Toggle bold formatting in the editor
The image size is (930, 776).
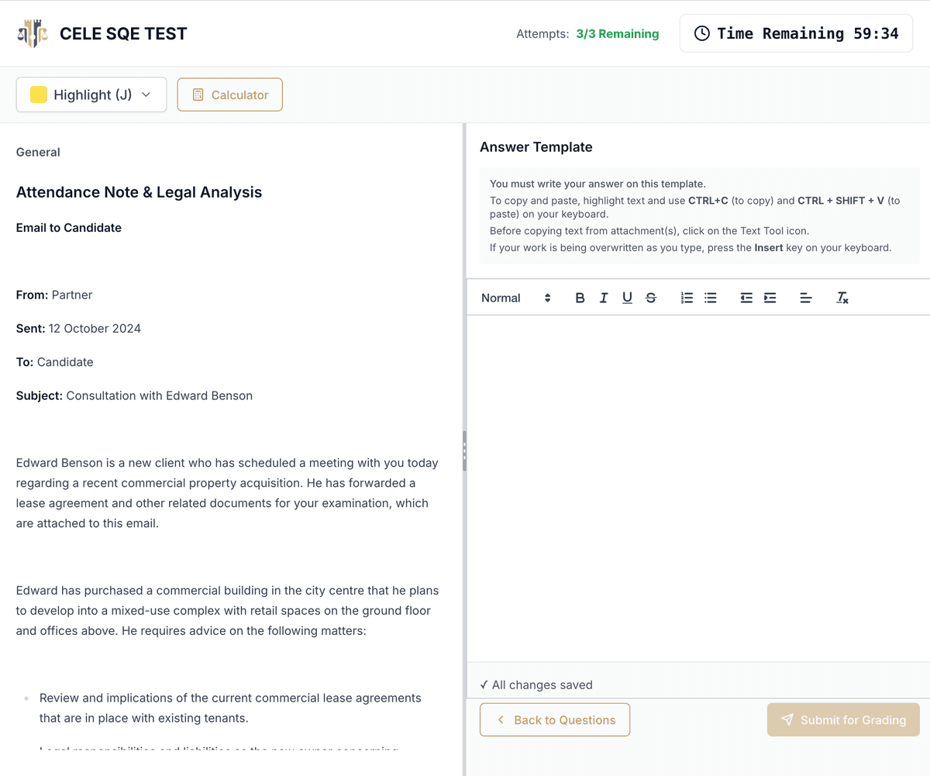click(580, 297)
